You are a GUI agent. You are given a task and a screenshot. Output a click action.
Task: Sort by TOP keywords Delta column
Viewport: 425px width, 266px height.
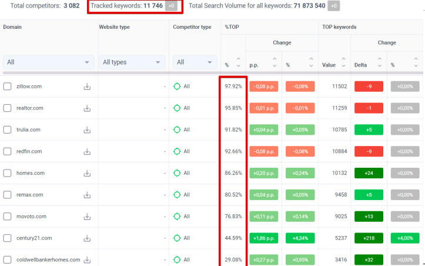click(368, 65)
